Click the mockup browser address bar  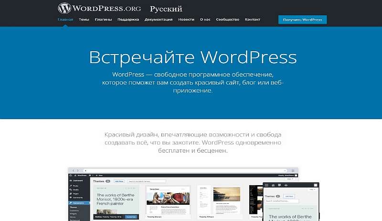[x=185, y=170]
